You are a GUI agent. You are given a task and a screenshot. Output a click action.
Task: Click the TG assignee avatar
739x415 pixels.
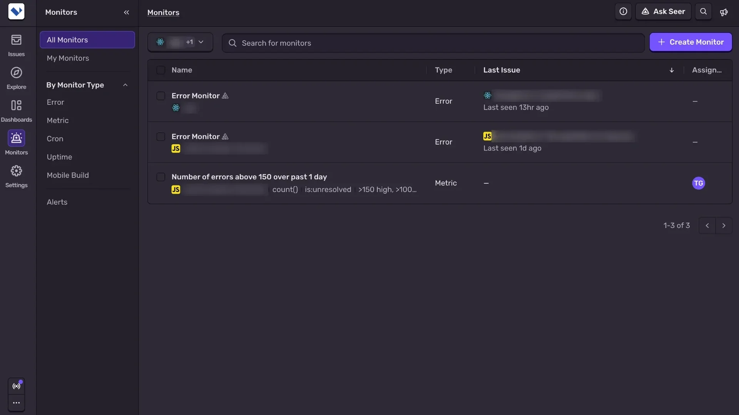698,183
